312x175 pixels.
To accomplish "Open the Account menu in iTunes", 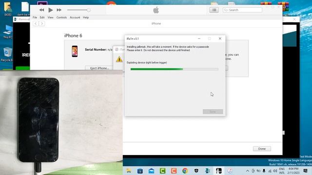I will (x=75, y=17).
